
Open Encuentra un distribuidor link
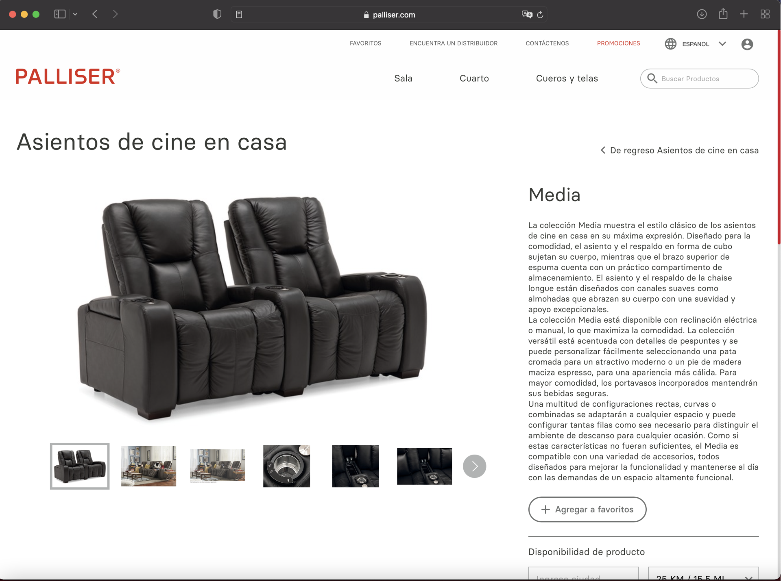(453, 43)
